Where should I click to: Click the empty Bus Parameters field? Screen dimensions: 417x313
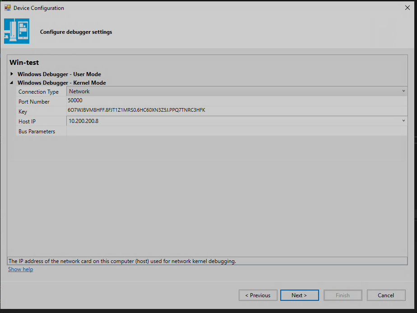(x=236, y=131)
